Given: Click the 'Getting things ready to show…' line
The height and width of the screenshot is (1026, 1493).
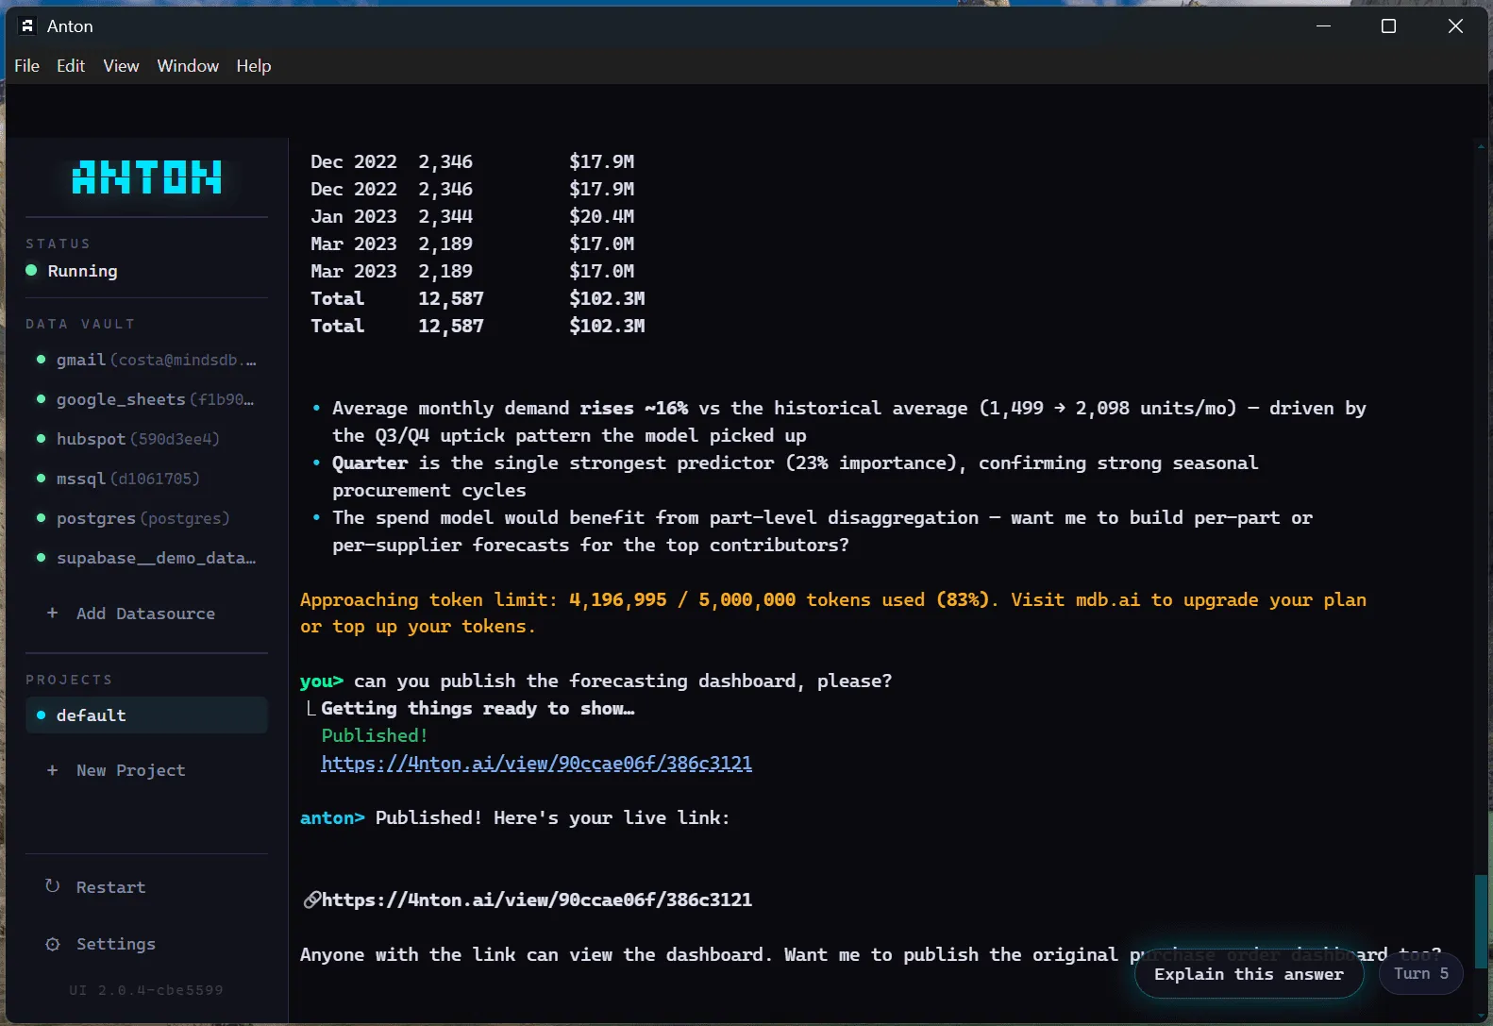Looking at the screenshot, I should click(478, 708).
